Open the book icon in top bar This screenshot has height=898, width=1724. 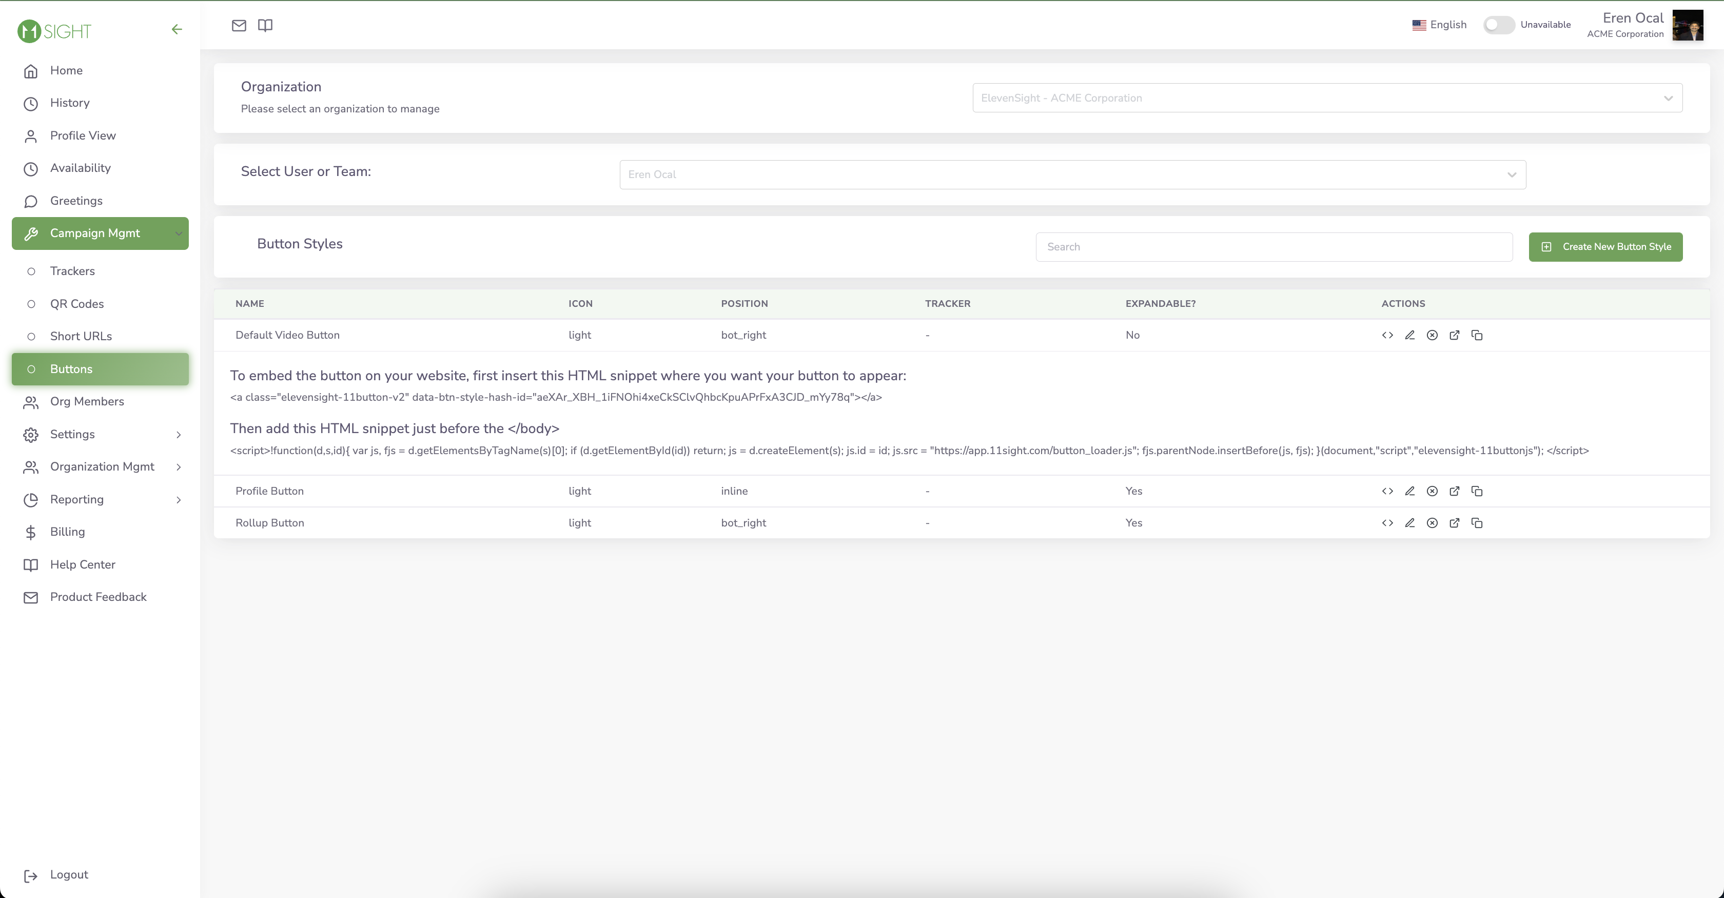point(265,26)
